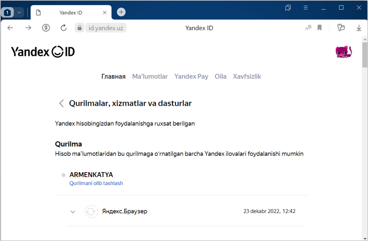Go back with the browser back arrow

click(x=10, y=28)
